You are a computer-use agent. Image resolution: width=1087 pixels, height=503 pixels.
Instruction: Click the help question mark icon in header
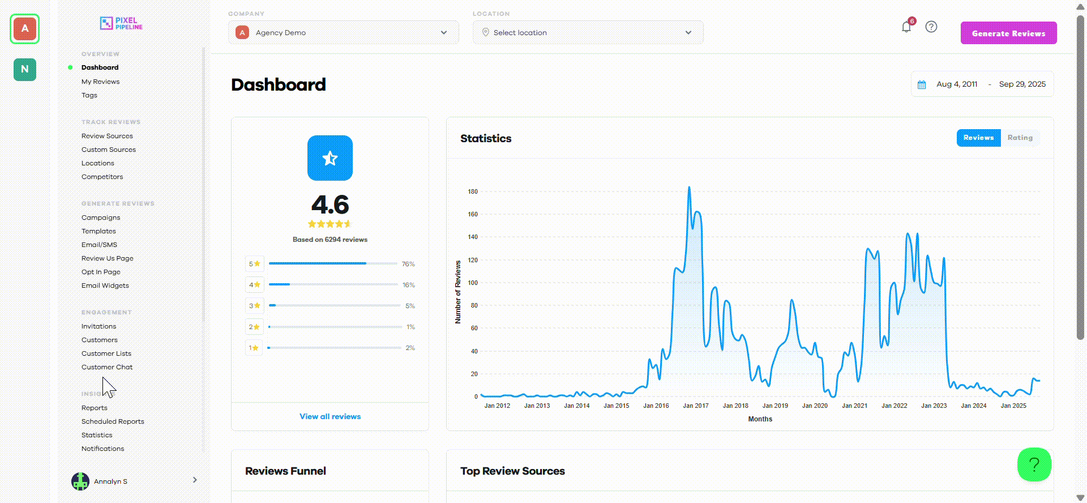pos(931,27)
